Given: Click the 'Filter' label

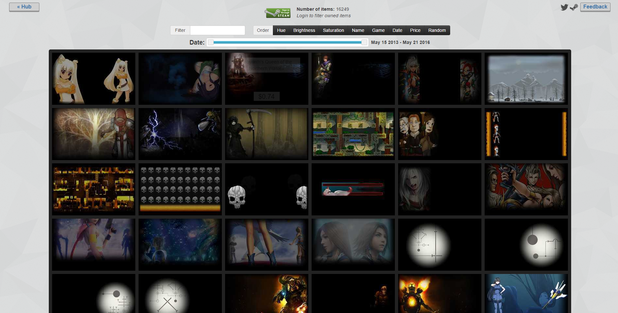Looking at the screenshot, I should 180,30.
